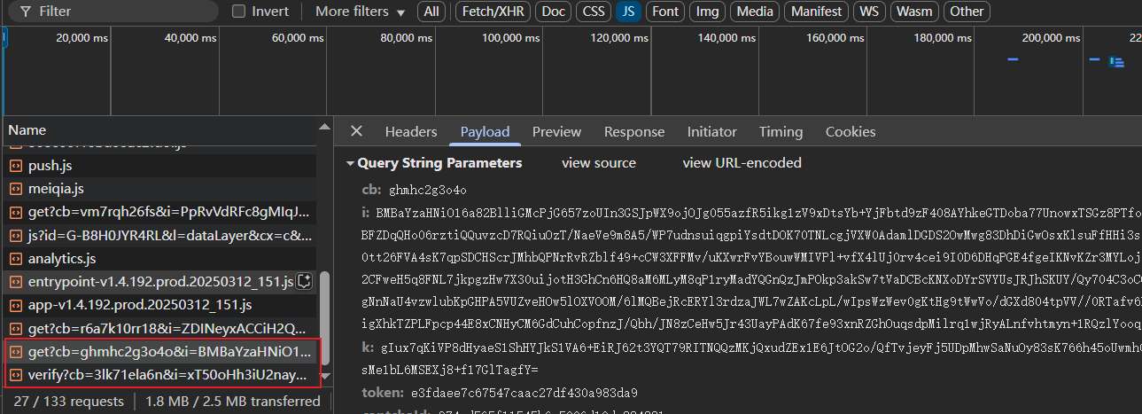The image size is (1142, 414).
Task: Click the cb value ghmhc2g3o4o
Action: [x=428, y=190]
